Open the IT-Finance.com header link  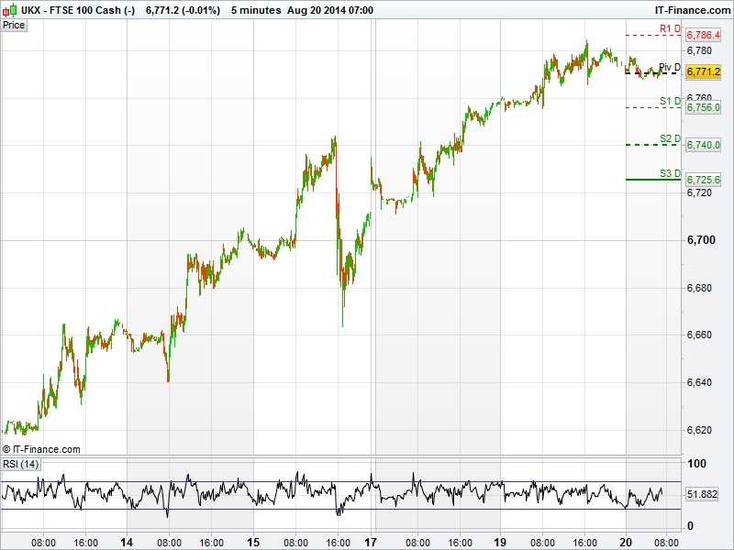686,9
